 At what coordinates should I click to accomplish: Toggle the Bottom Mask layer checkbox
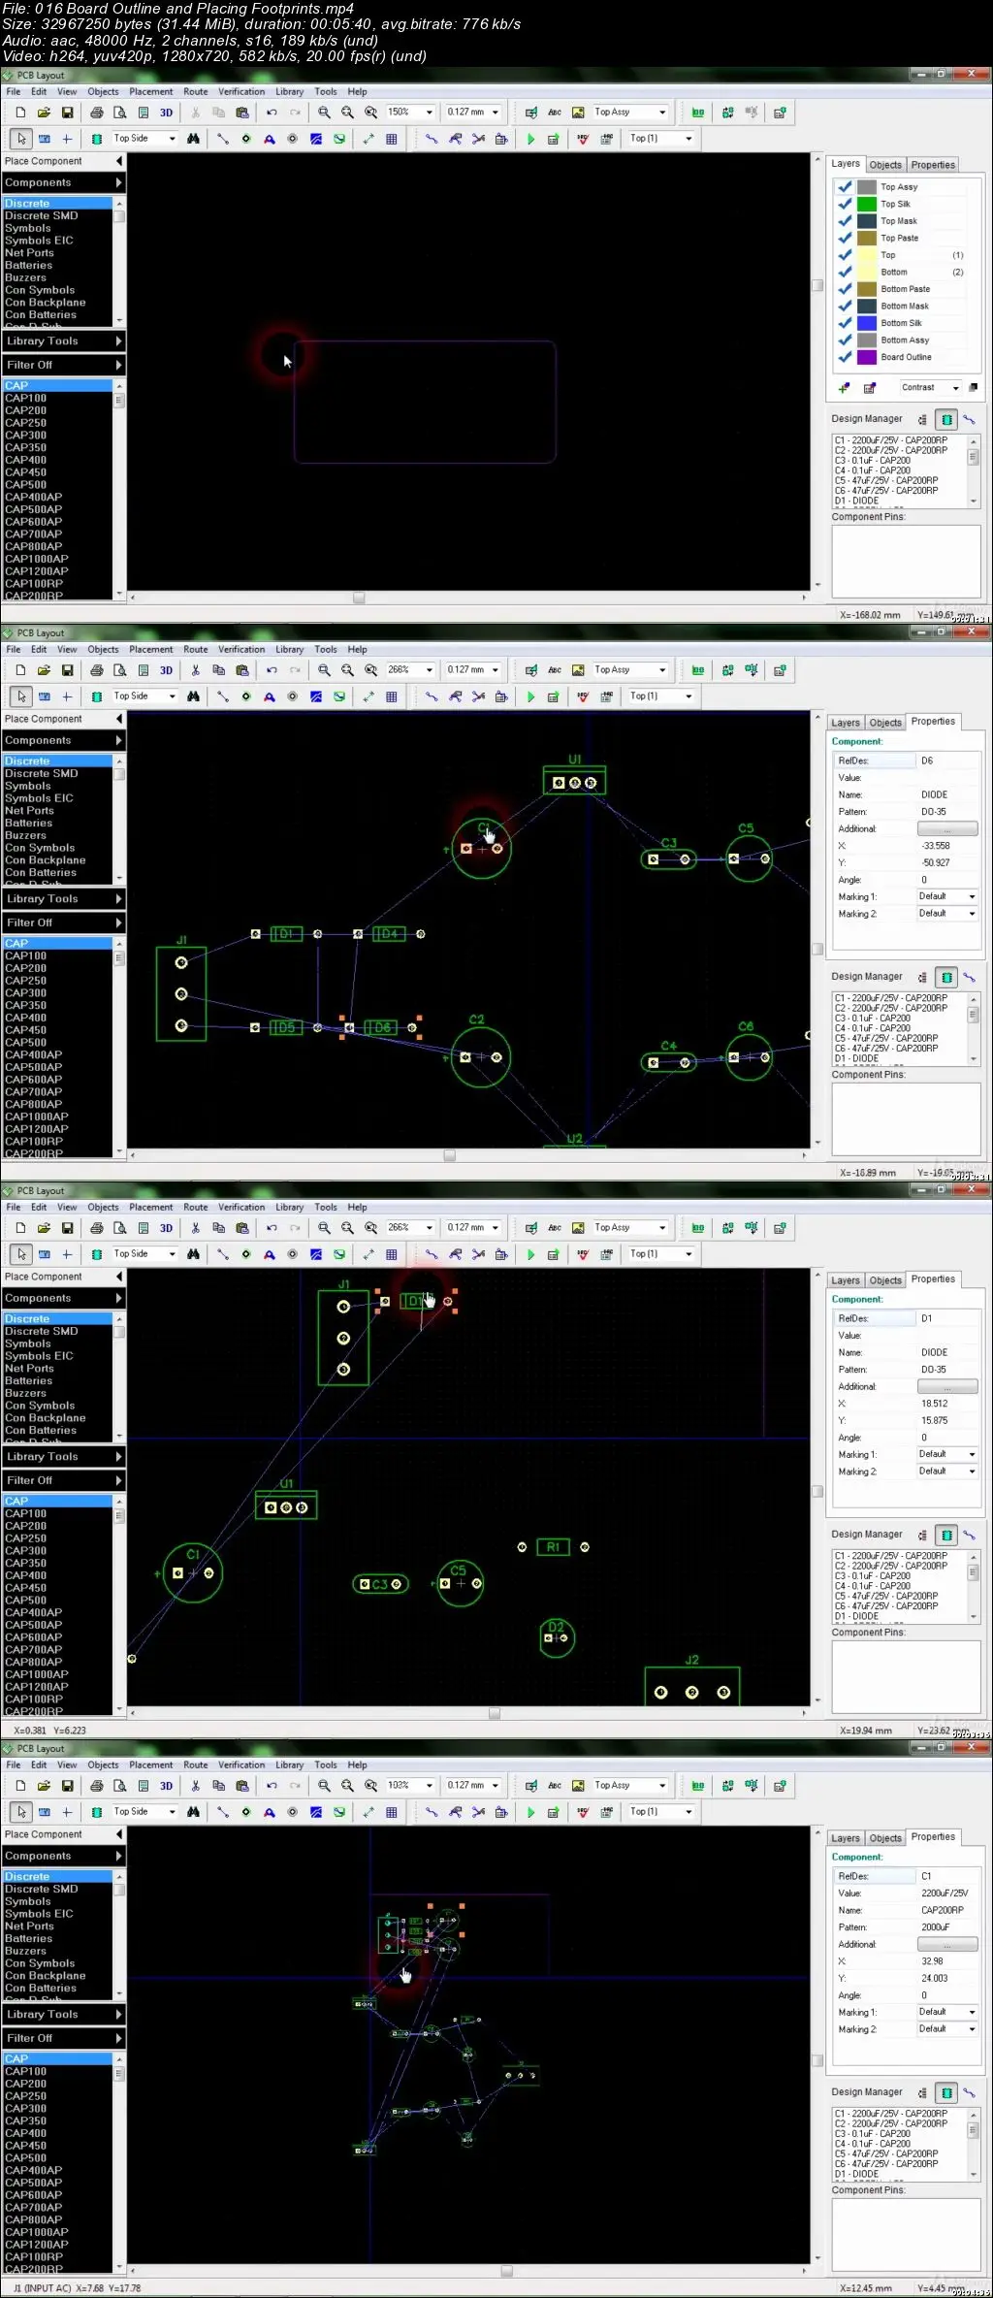(x=845, y=307)
